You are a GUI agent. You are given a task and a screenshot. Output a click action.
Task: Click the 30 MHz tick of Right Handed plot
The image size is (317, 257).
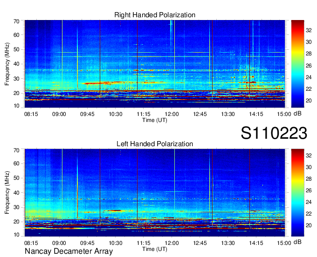point(16,79)
